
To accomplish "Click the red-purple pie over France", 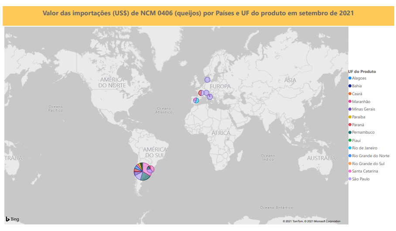I will point(201,93).
